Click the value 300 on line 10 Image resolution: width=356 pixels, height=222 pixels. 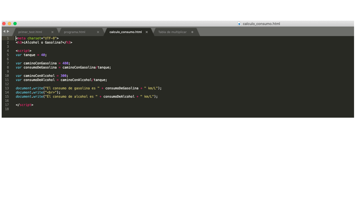[63, 76]
